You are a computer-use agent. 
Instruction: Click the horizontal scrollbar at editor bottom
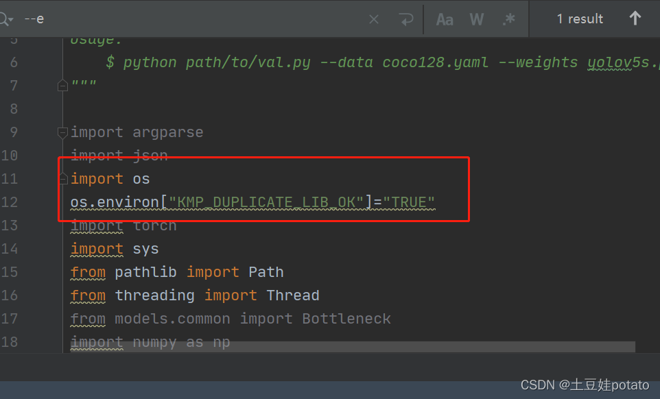pos(353,347)
